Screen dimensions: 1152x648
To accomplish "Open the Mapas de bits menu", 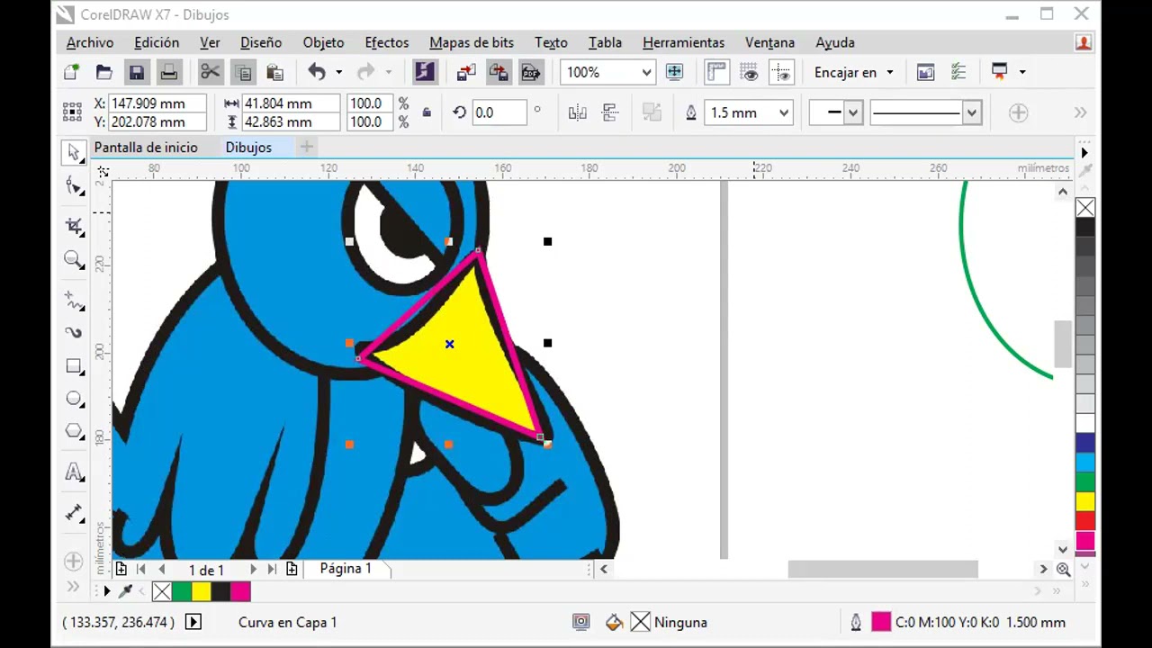I will pos(472,42).
